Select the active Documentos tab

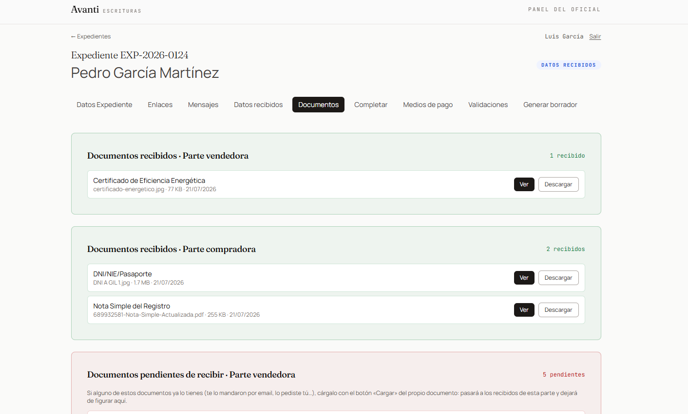318,105
